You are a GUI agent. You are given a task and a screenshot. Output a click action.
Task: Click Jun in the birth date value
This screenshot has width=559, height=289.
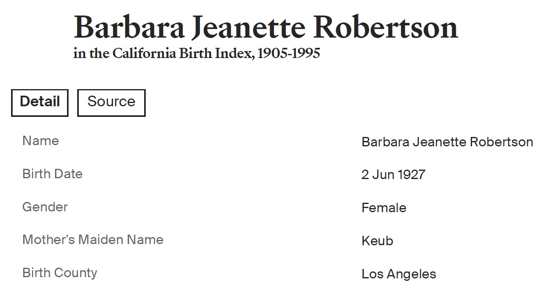coord(383,175)
